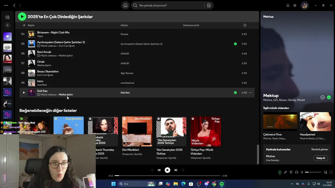Toggle Now Playing view icon

280,172
